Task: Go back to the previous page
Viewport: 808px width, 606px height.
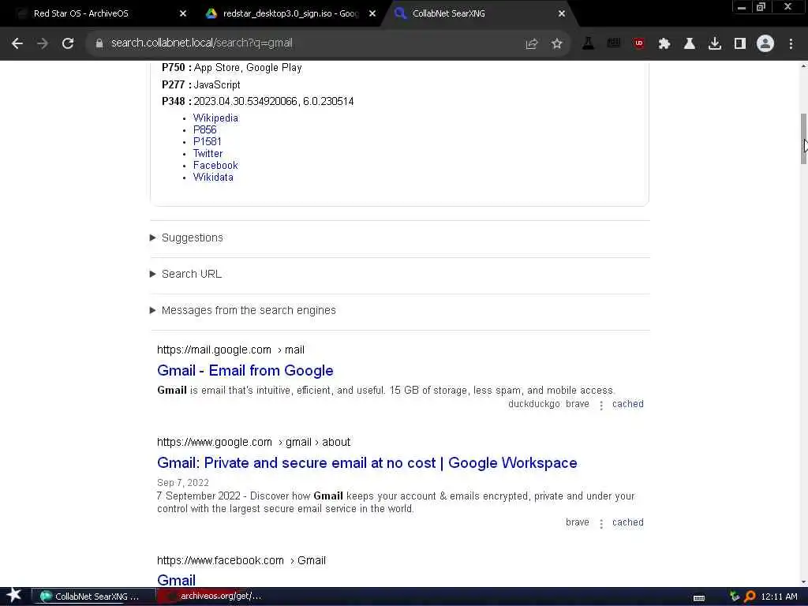Action: (17, 44)
